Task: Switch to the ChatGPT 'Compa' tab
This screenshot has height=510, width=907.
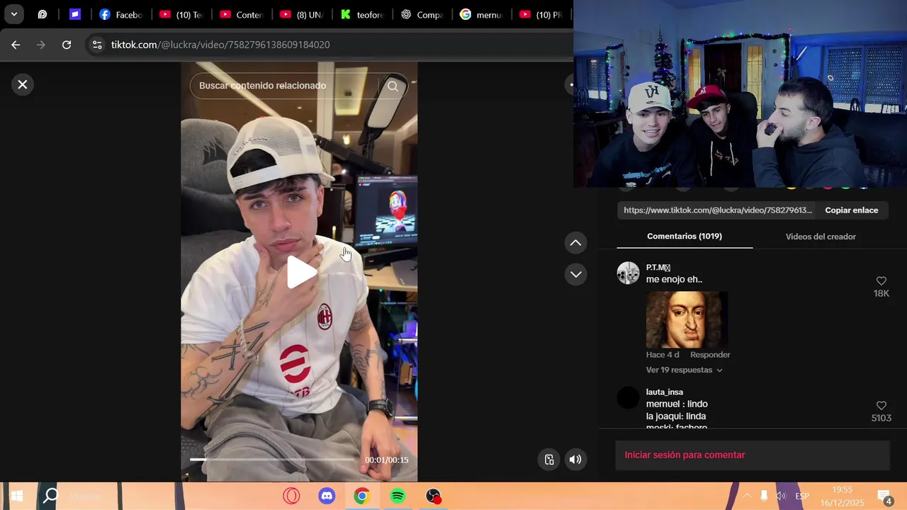Action: pos(422,14)
